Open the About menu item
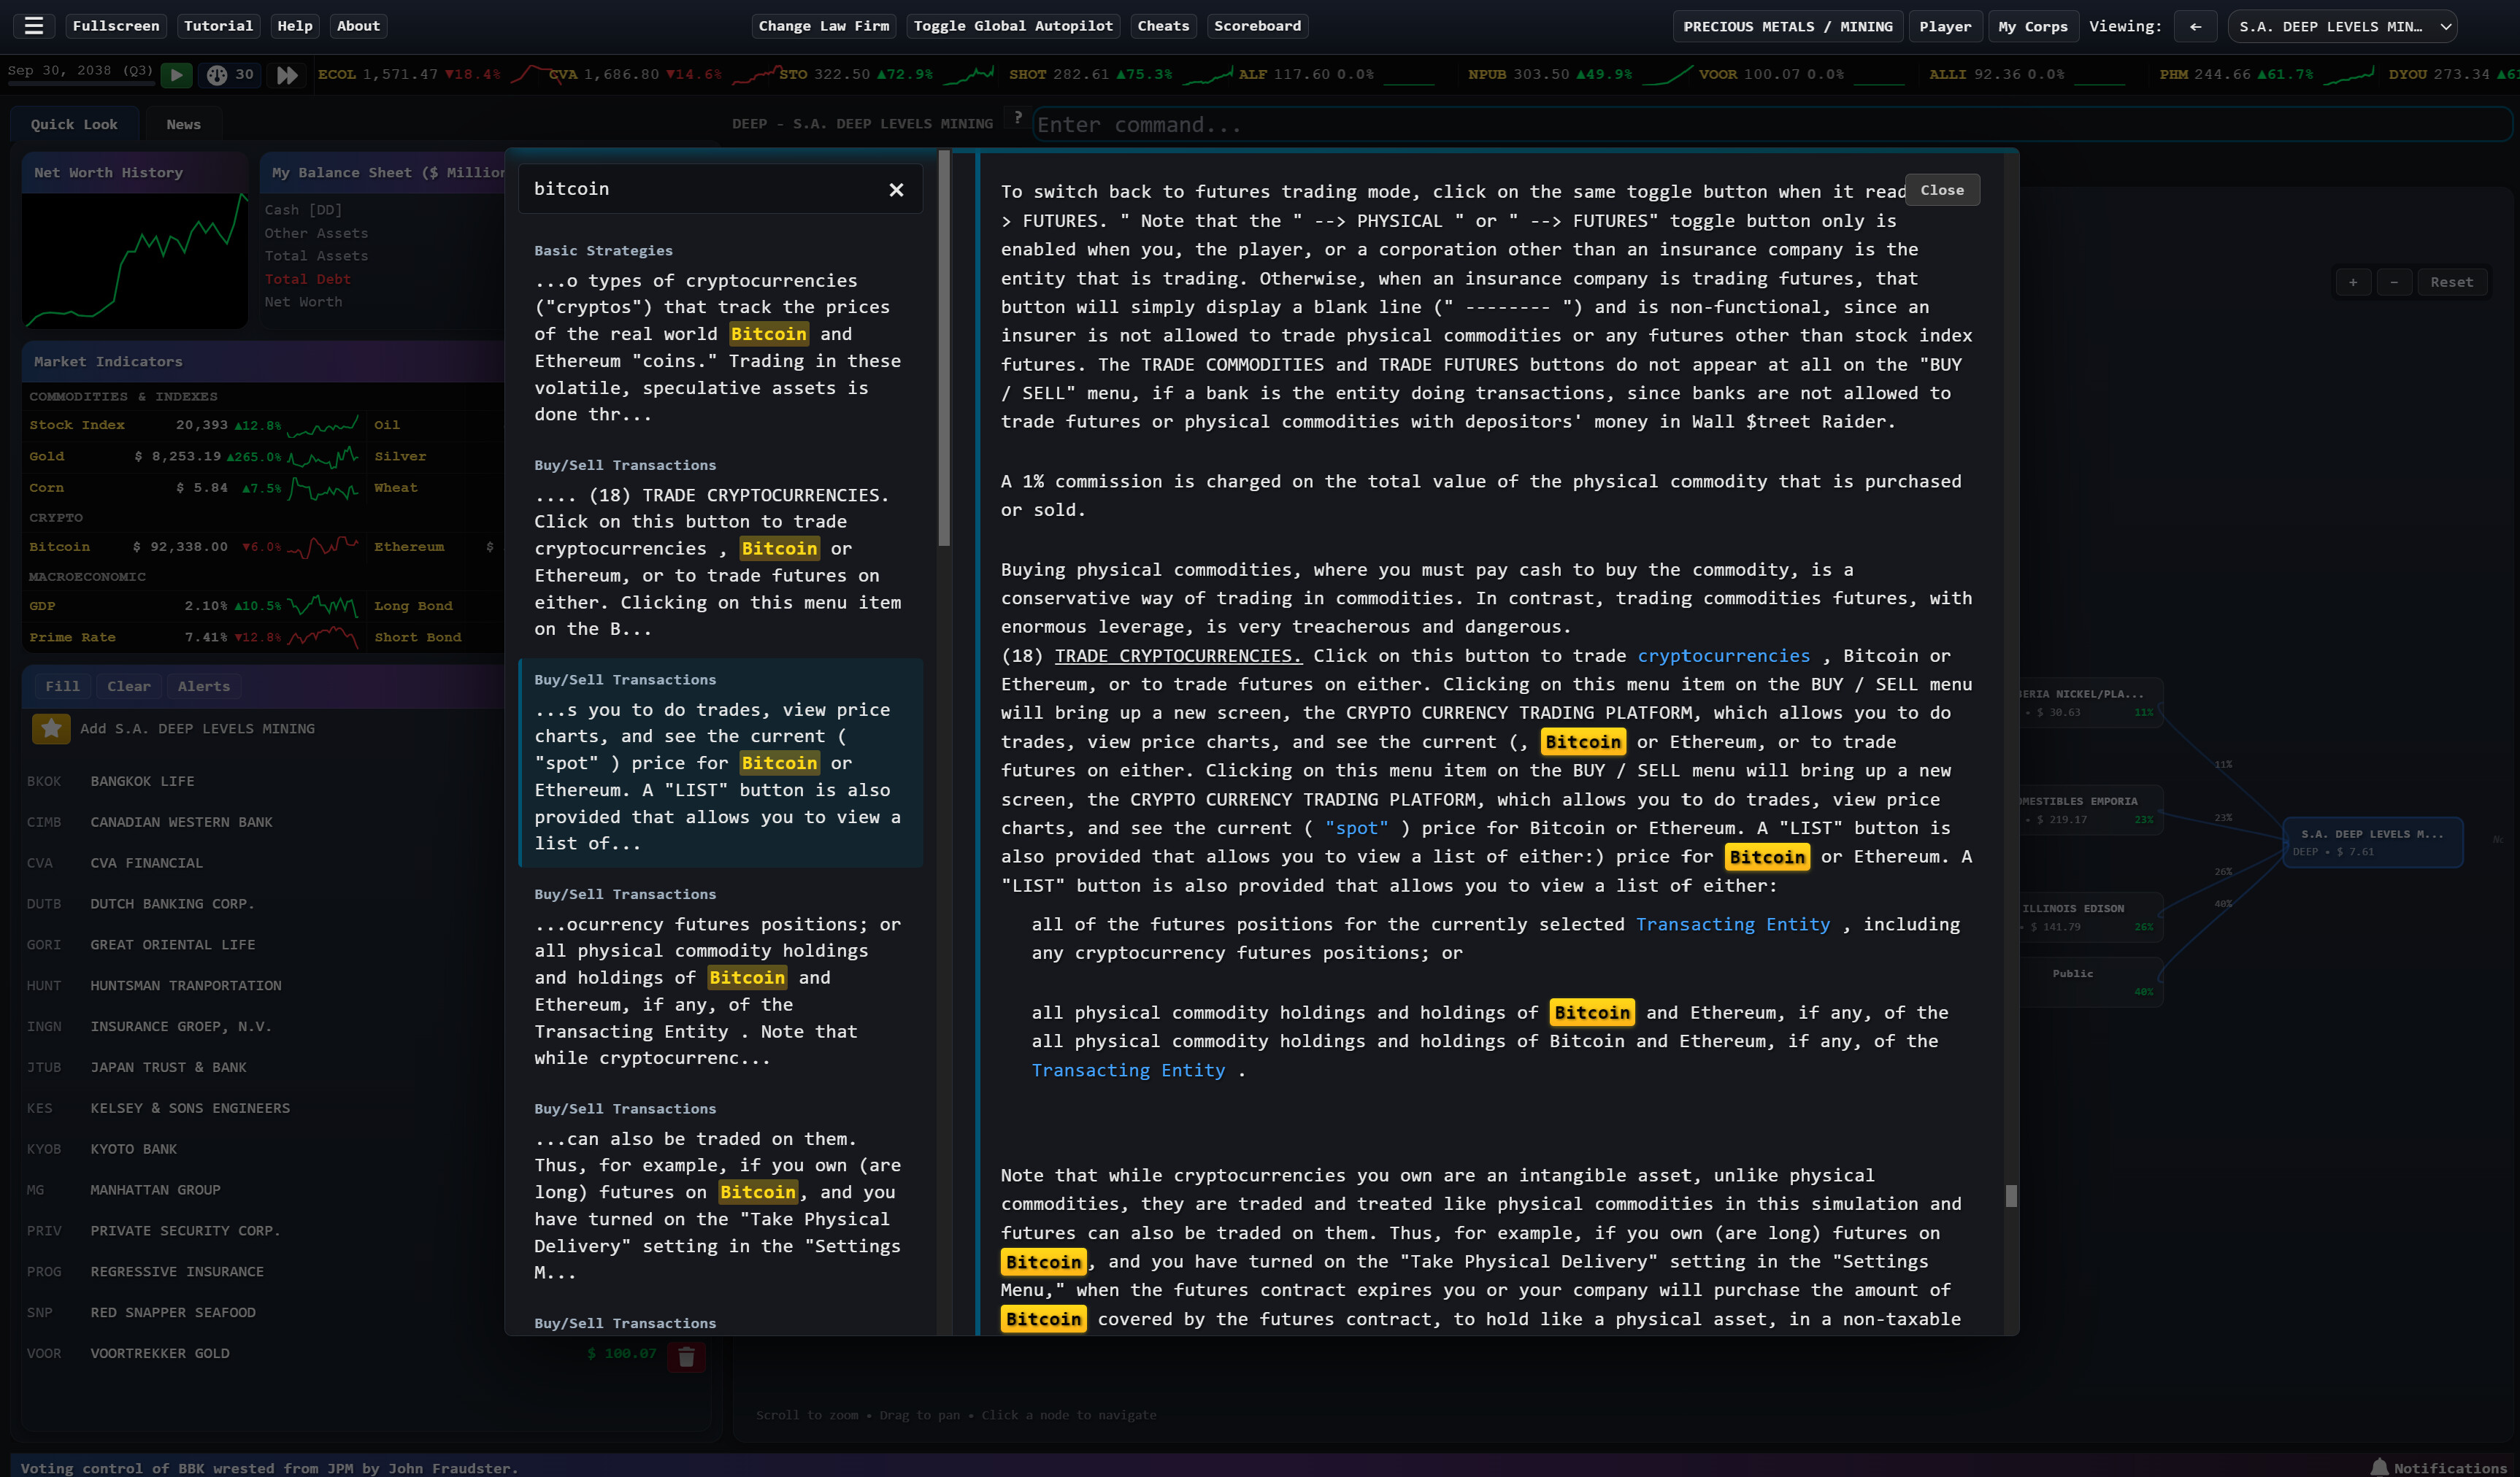 (358, 26)
